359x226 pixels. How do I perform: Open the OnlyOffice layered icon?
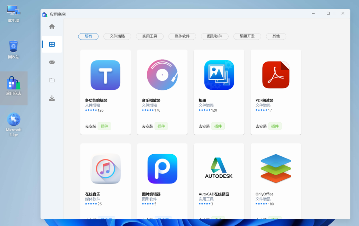[275, 169]
